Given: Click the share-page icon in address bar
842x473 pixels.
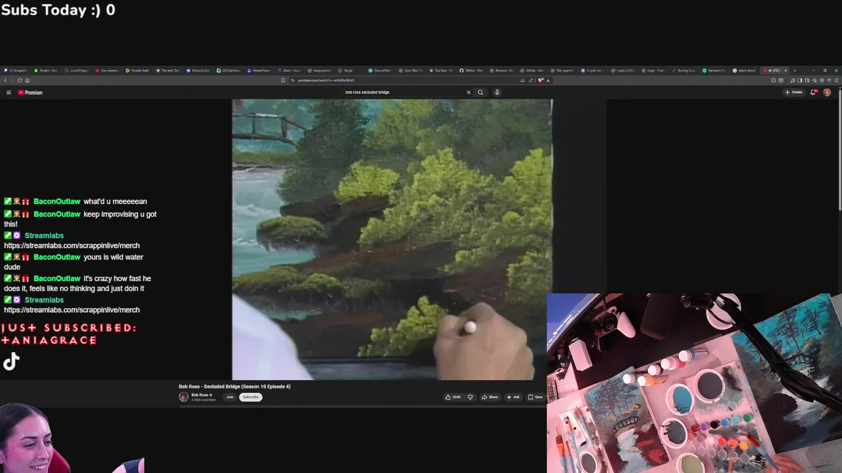Looking at the screenshot, I should click(x=531, y=80).
